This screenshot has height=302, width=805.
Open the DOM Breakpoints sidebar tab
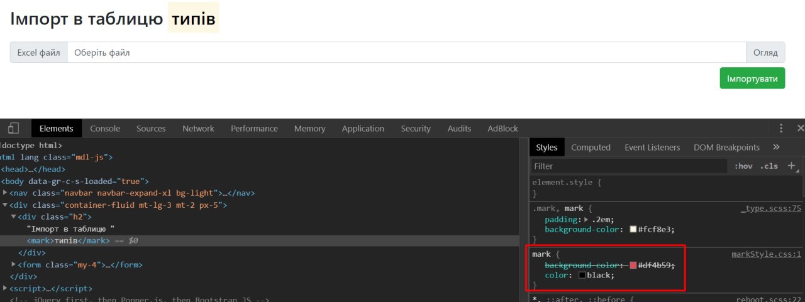pyautogui.click(x=726, y=147)
